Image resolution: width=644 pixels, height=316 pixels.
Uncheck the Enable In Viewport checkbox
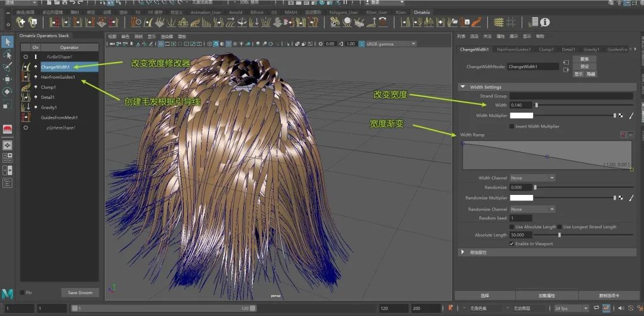point(512,244)
